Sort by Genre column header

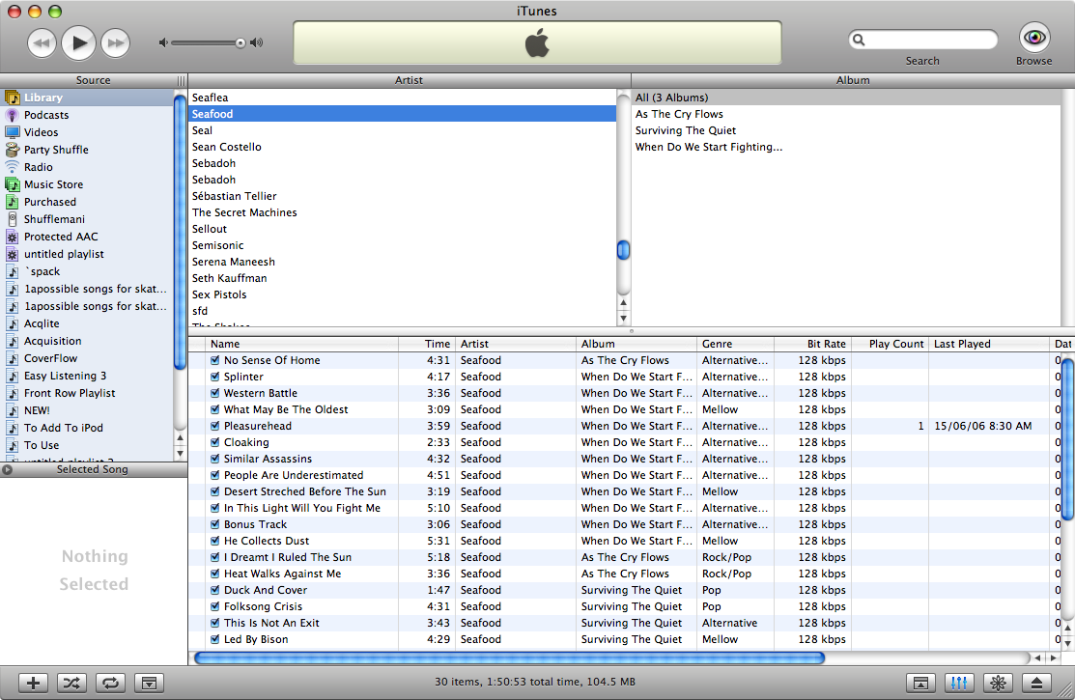click(x=735, y=344)
